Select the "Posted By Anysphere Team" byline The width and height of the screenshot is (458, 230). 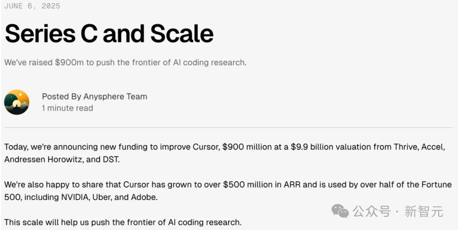(94, 97)
